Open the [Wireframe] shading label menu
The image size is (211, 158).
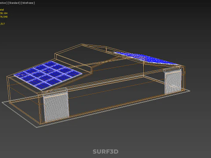[x=28, y=3]
